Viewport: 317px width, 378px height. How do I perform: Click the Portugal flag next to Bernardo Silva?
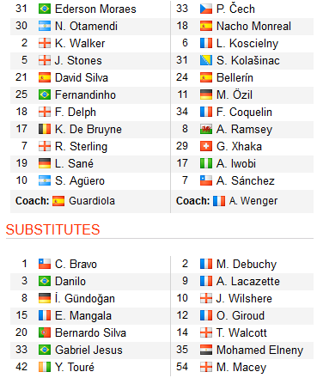click(45, 332)
